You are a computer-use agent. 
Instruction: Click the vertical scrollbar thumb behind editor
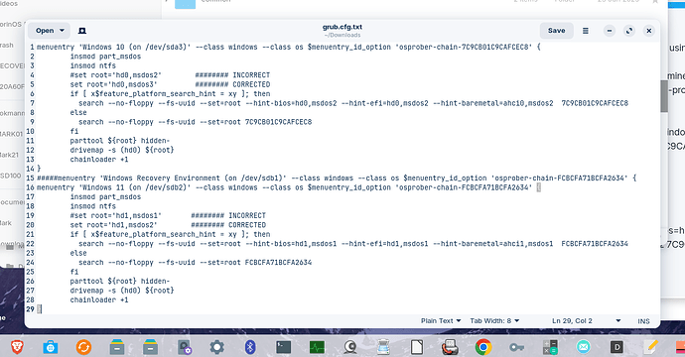tap(664, 96)
